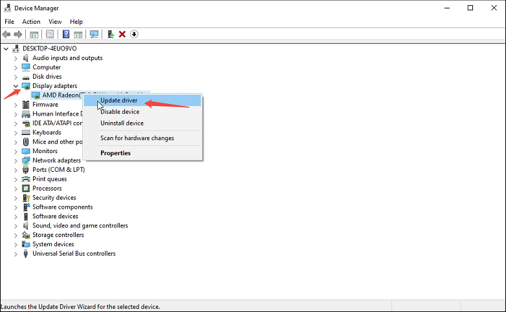Expand the Audio inputs and outputs node
Image resolution: width=506 pixels, height=312 pixels.
pos(16,58)
